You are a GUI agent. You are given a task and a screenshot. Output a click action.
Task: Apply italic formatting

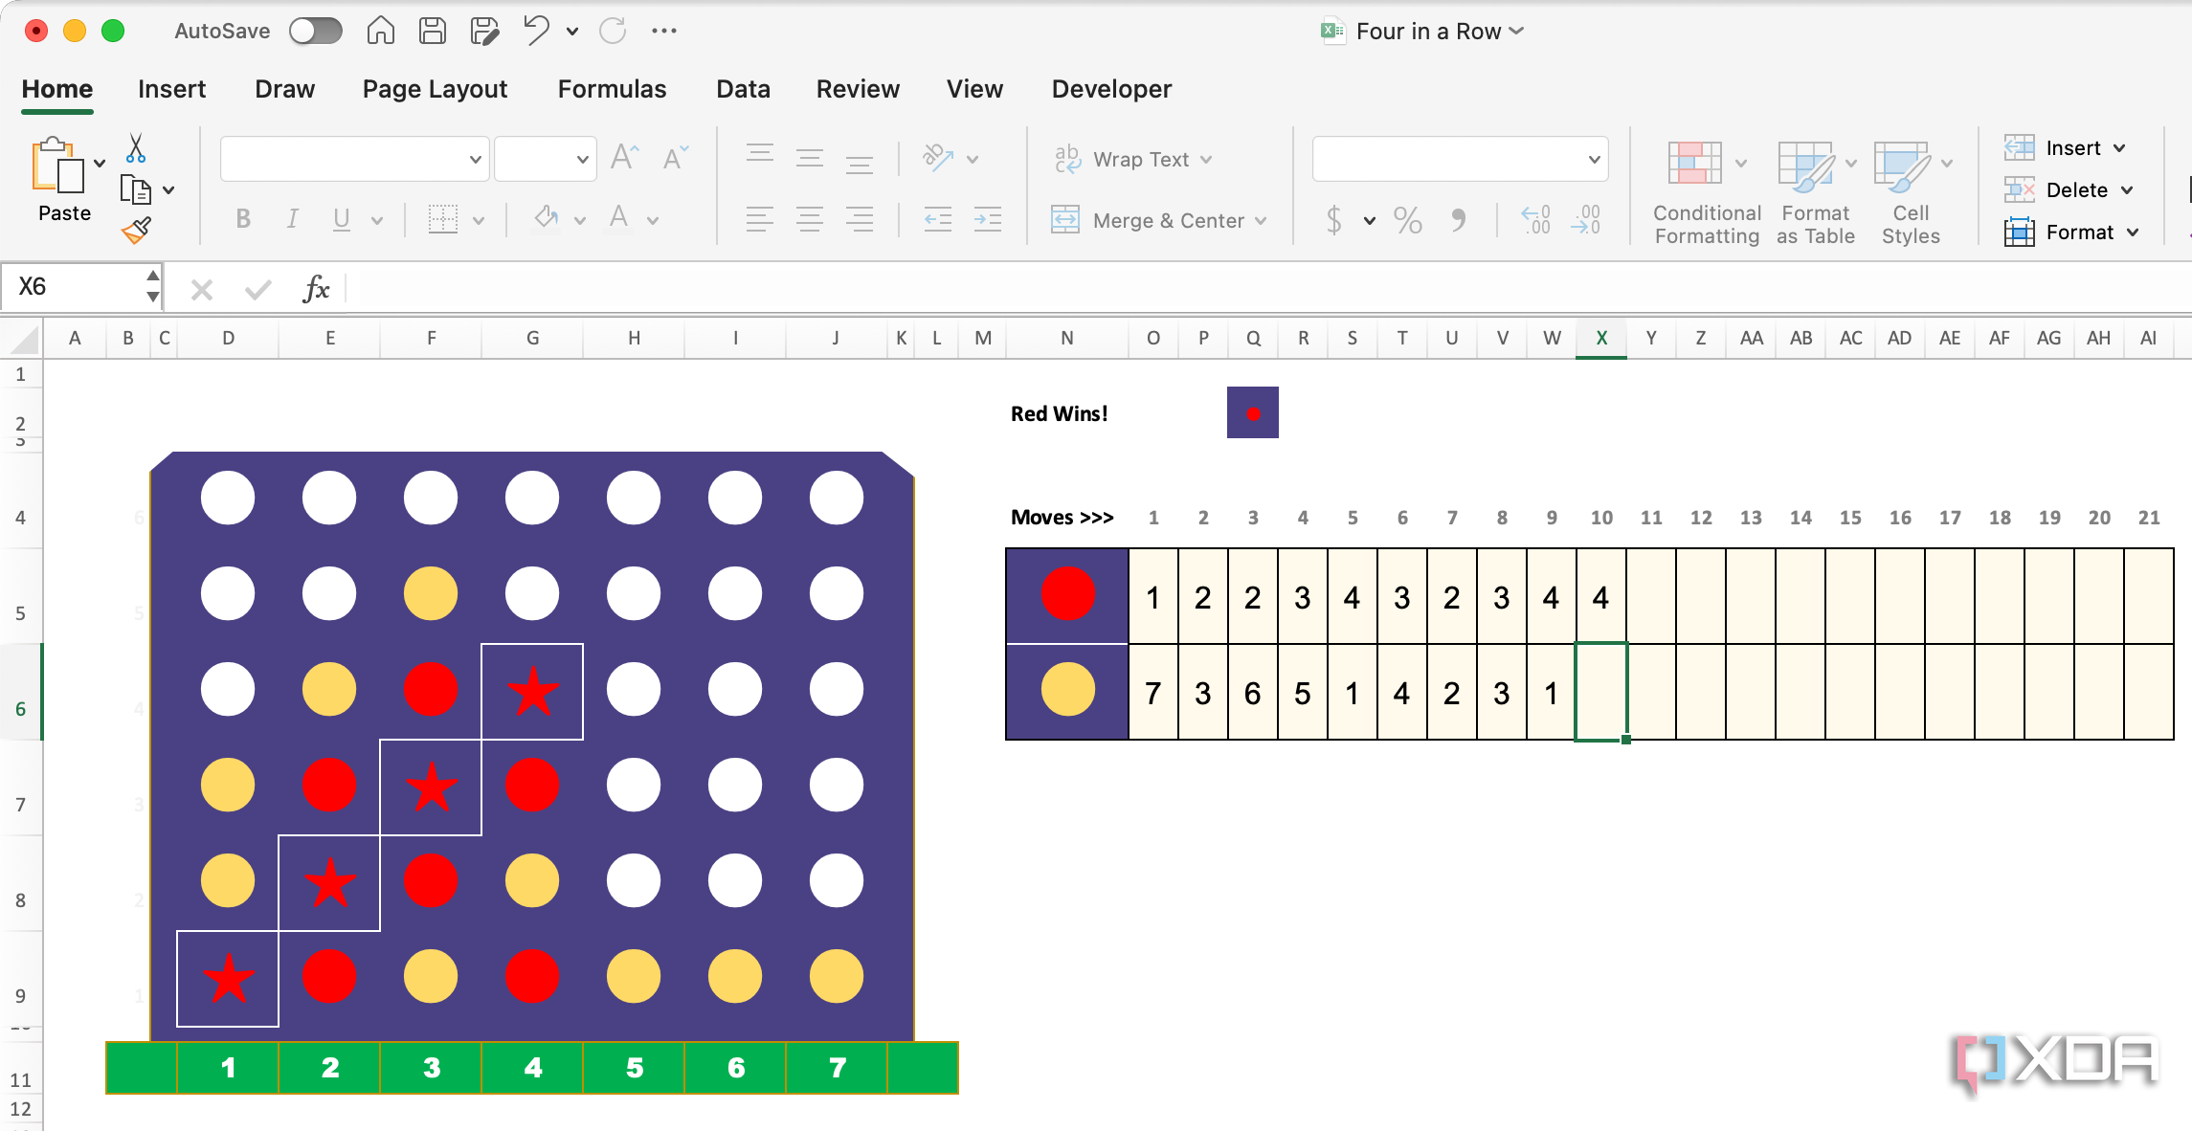pos(292,219)
